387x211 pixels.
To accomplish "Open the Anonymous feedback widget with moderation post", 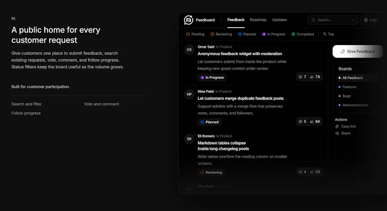I will pos(239,54).
